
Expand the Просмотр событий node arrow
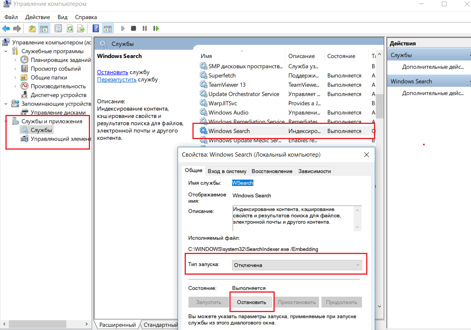click(15, 69)
